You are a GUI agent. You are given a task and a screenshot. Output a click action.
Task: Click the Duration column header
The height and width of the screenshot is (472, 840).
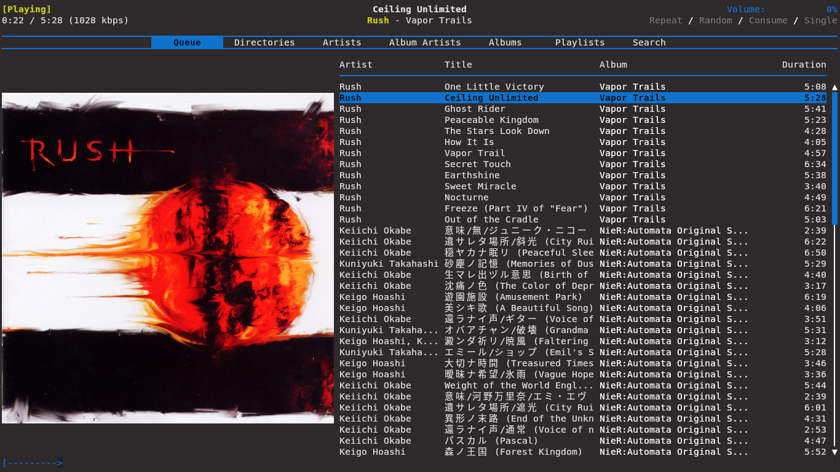[804, 65]
